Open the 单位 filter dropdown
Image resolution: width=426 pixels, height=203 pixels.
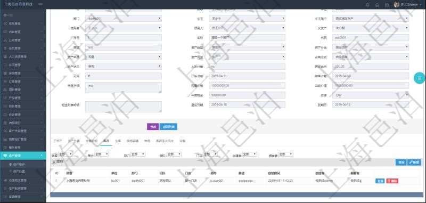[102, 154]
